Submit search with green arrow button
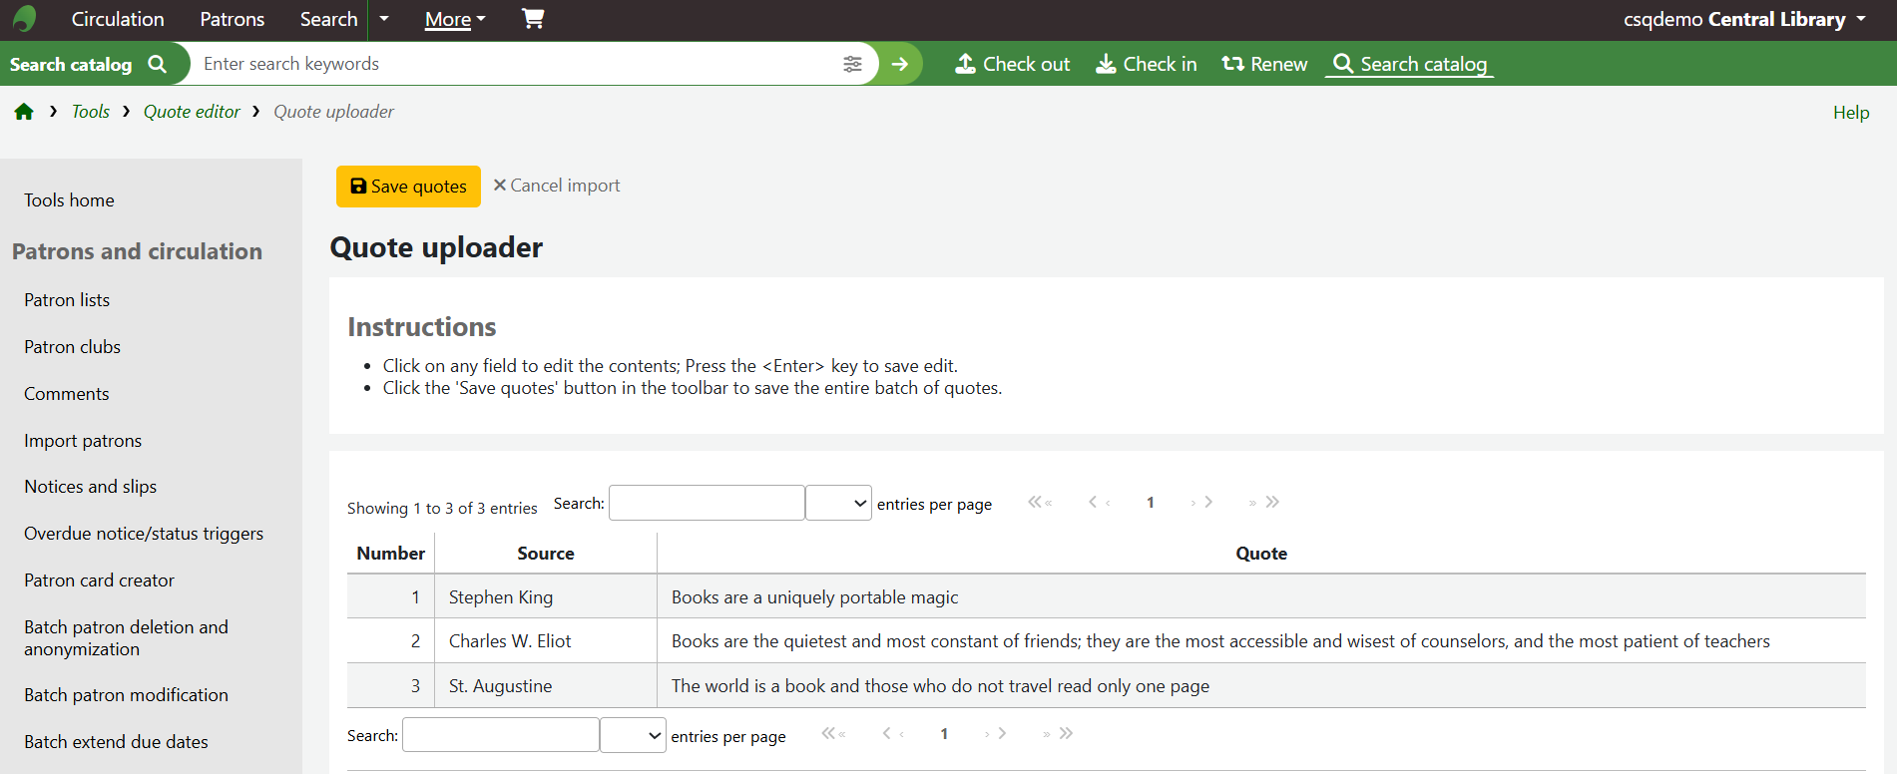 click(x=900, y=64)
